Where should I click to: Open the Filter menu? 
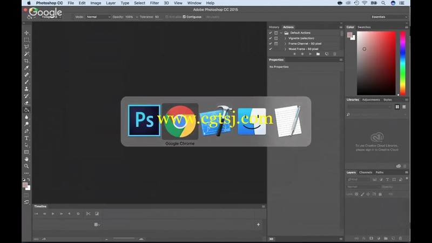pyautogui.click(x=154, y=3)
